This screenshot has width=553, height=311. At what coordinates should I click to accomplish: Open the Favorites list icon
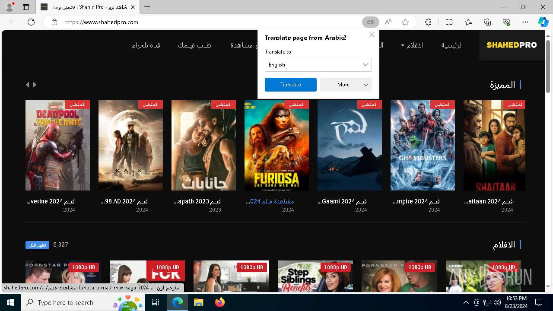tap(468, 22)
